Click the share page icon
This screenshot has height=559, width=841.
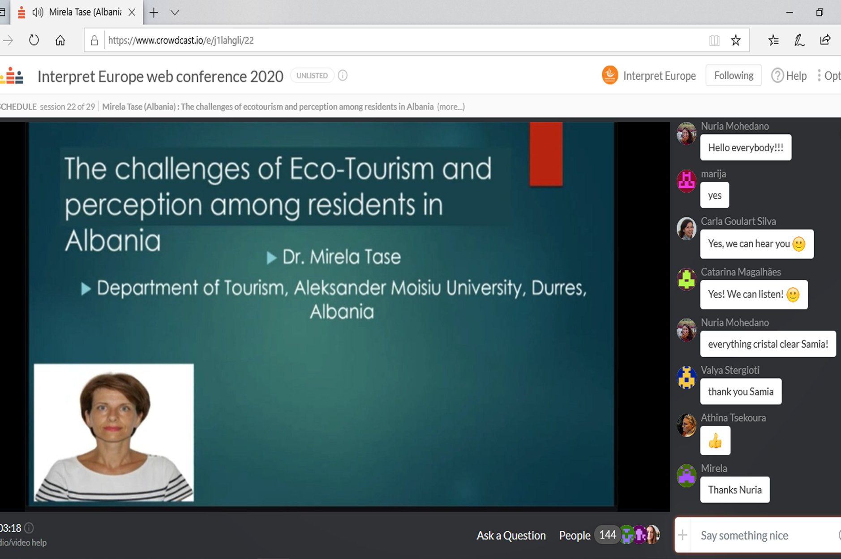825,40
